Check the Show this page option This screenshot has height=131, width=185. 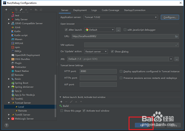click(62, 111)
